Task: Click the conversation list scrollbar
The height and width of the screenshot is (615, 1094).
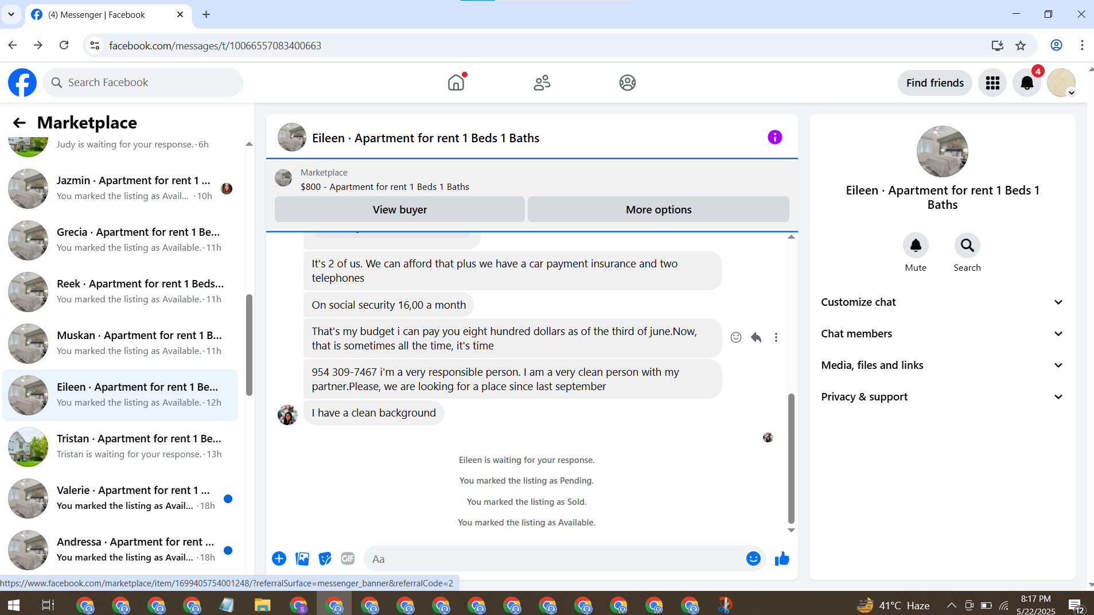Action: tap(249, 345)
